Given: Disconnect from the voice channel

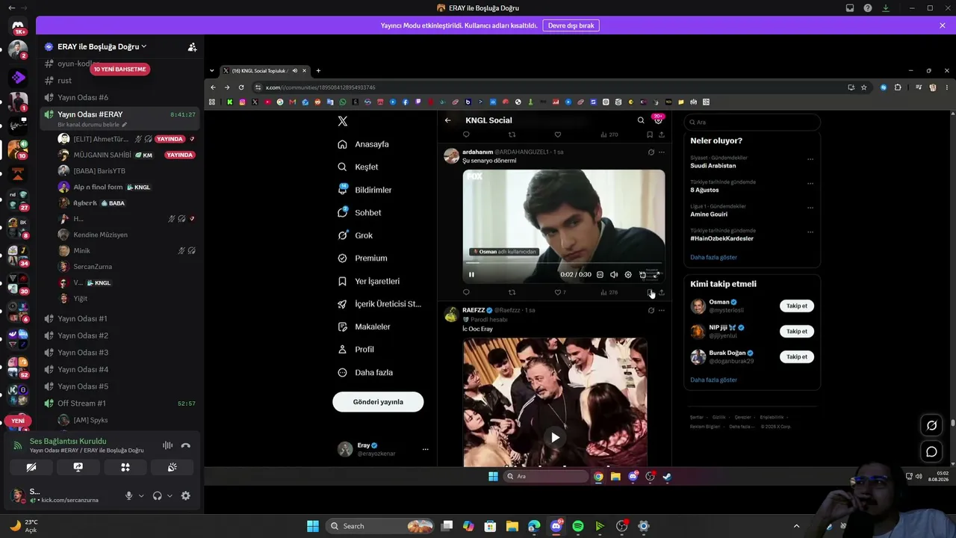Looking at the screenshot, I should click(185, 445).
